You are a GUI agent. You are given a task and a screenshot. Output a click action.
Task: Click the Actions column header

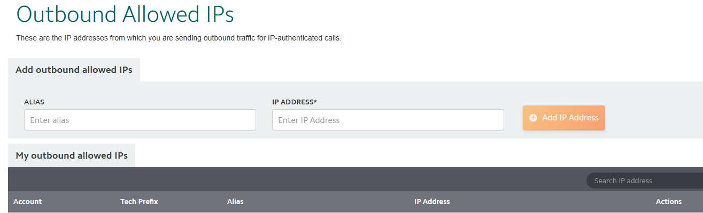[x=668, y=201]
